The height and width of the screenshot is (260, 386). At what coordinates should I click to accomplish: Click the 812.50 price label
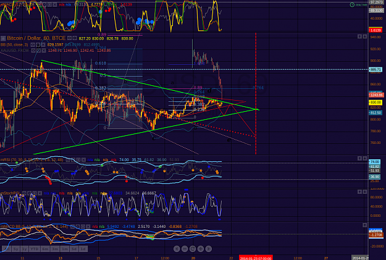point(376,113)
